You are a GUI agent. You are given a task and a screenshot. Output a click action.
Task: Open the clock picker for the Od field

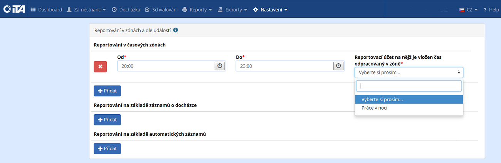[x=220, y=66]
